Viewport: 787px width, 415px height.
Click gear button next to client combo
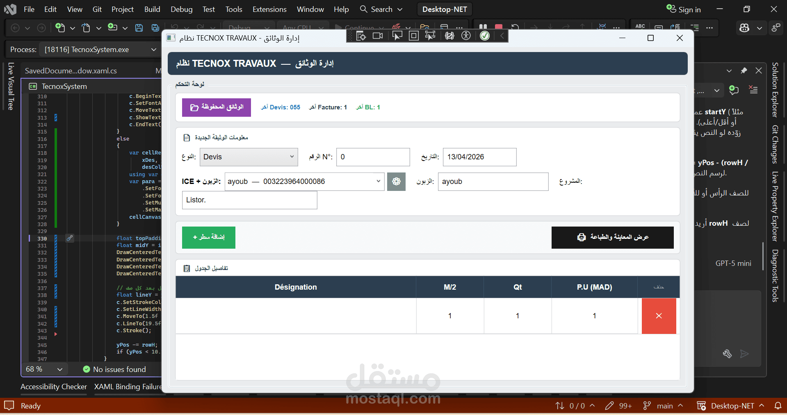pos(396,181)
